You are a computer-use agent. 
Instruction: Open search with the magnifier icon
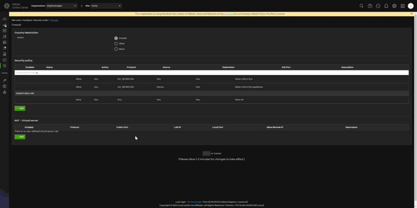pos(362,6)
